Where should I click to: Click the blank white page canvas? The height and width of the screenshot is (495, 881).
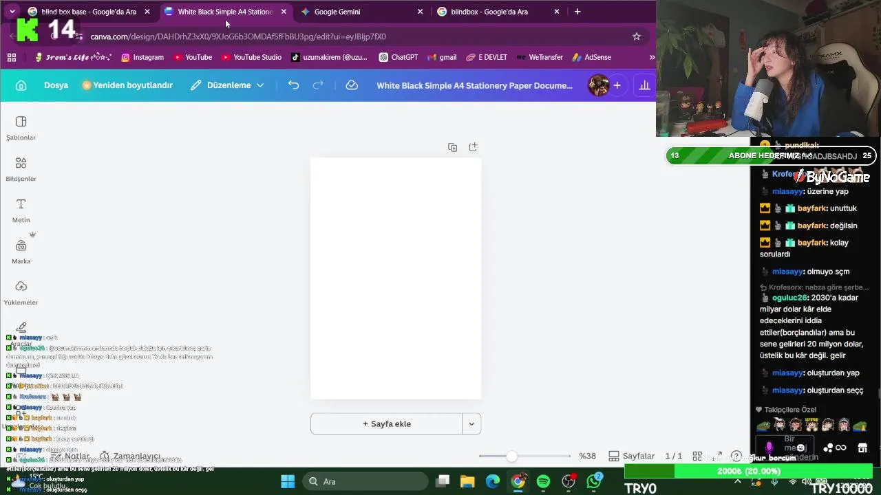(396, 278)
